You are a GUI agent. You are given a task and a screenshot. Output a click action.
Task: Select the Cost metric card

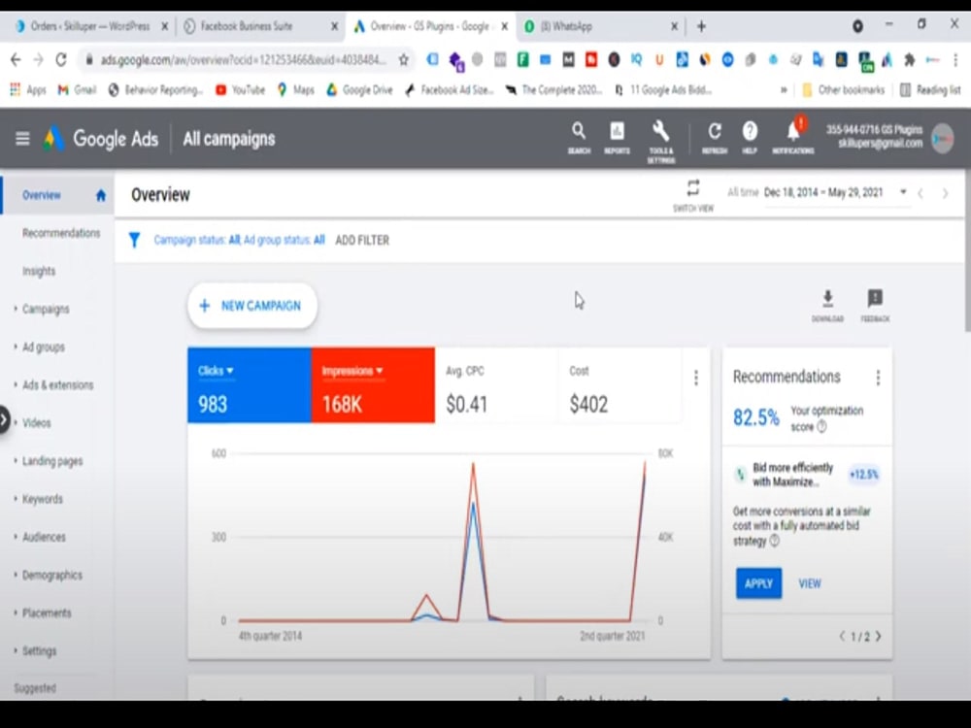619,385
